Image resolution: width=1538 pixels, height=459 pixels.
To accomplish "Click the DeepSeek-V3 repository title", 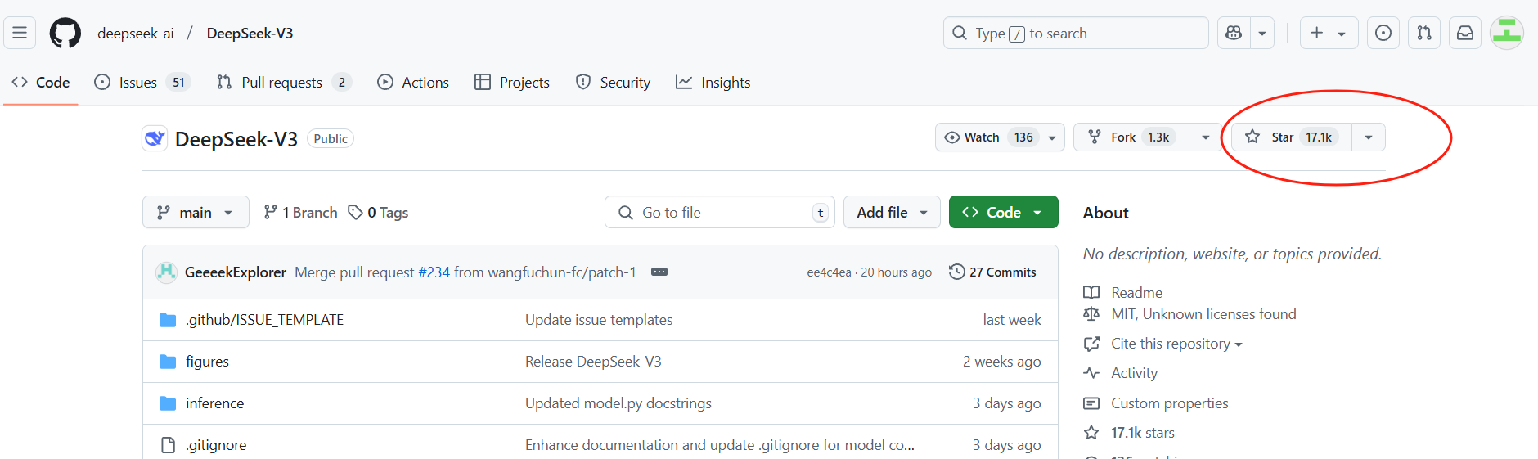I will [x=236, y=139].
